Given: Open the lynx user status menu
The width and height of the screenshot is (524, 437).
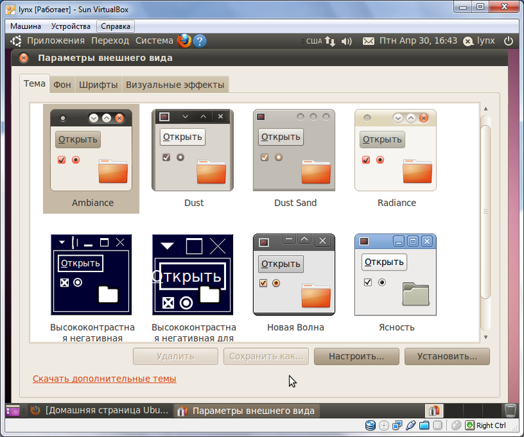Looking at the screenshot, I should (x=479, y=41).
